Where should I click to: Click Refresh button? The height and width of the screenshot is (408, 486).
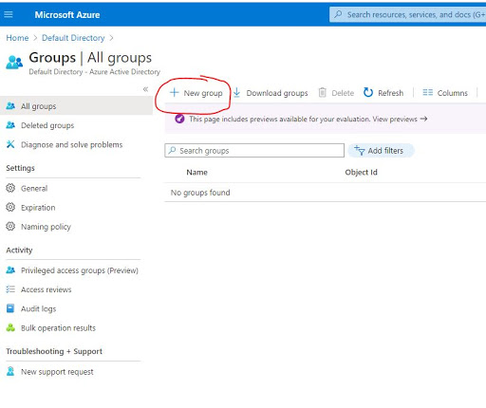tap(383, 93)
